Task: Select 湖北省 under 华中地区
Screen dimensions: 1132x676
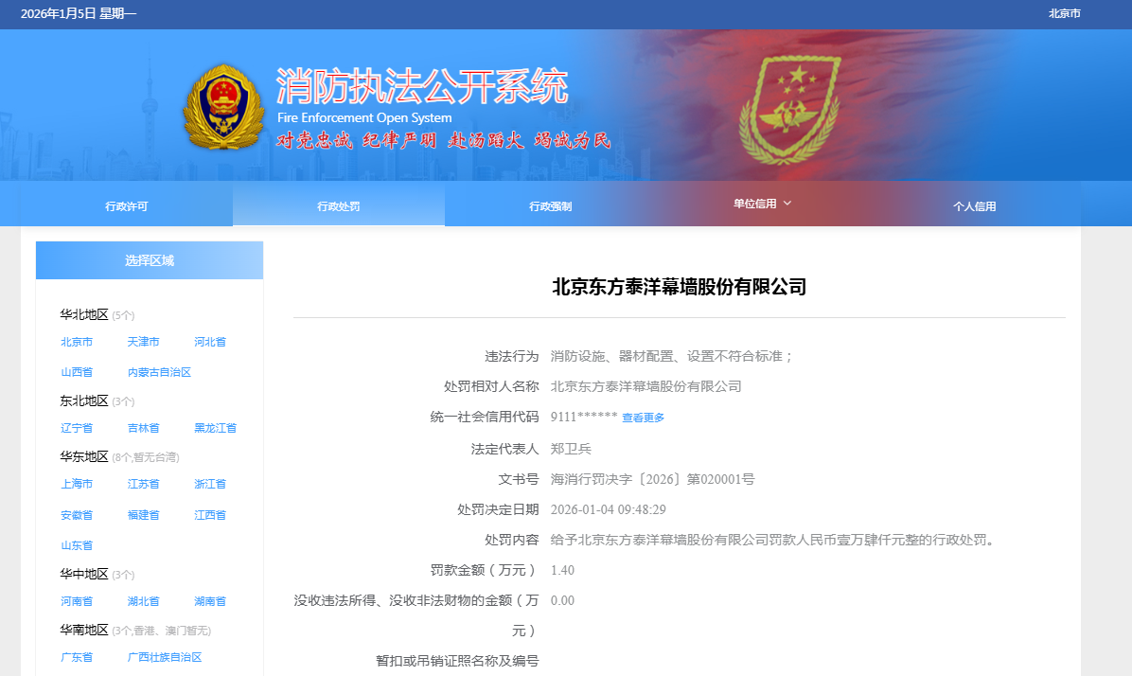Action: pos(143,601)
